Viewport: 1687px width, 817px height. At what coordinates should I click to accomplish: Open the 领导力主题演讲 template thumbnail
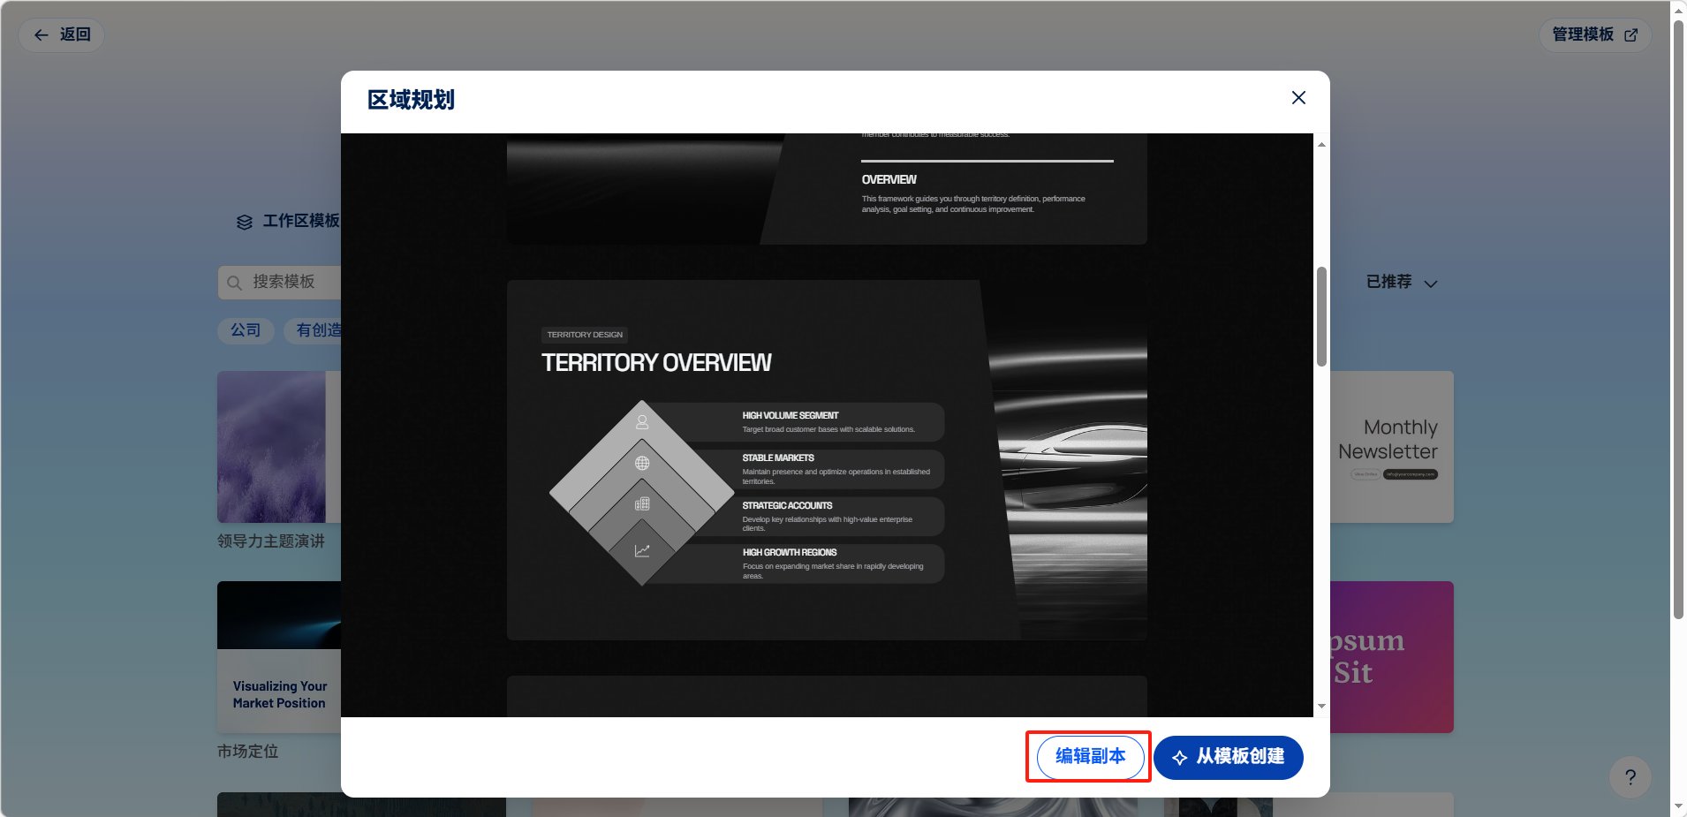click(x=274, y=447)
